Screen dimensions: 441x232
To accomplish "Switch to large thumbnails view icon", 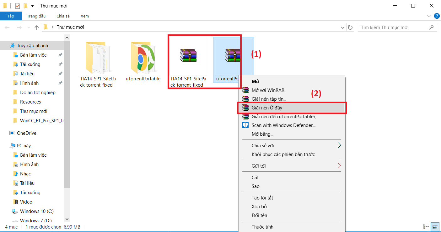I will tap(435, 227).
